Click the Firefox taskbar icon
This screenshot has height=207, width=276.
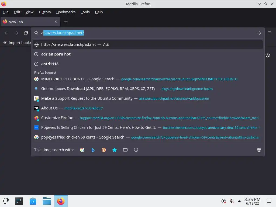(x=61, y=201)
